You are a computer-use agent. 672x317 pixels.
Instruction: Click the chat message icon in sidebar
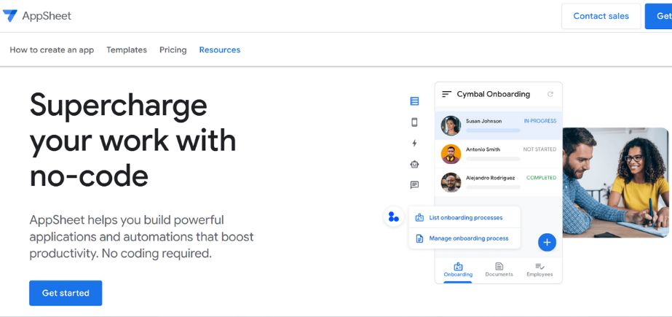pos(414,185)
